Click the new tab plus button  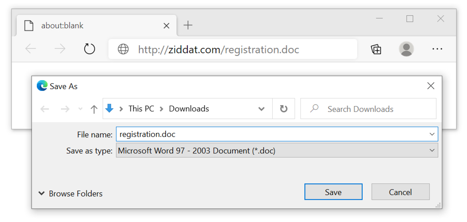pos(188,26)
